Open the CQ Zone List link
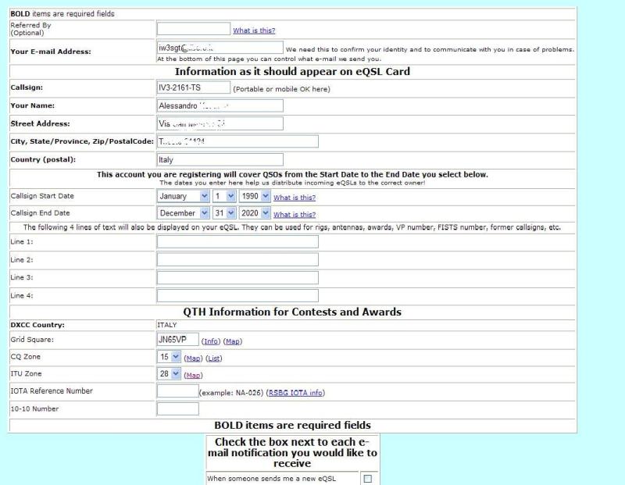Viewport: 625px width, 485px height. (x=214, y=358)
